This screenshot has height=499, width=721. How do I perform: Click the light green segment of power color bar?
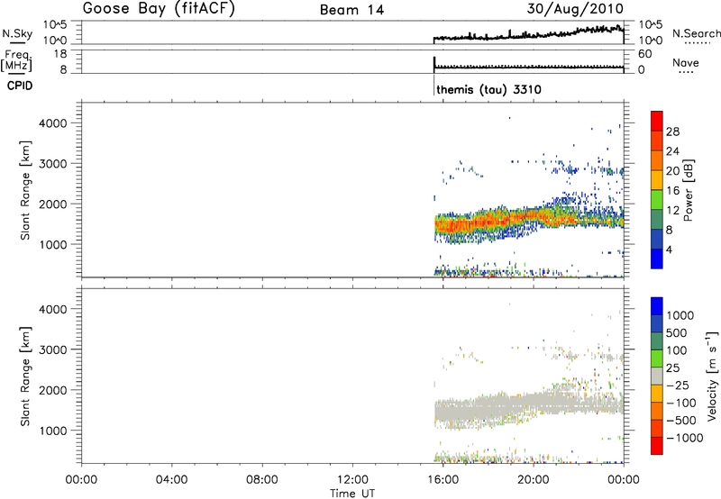point(657,199)
